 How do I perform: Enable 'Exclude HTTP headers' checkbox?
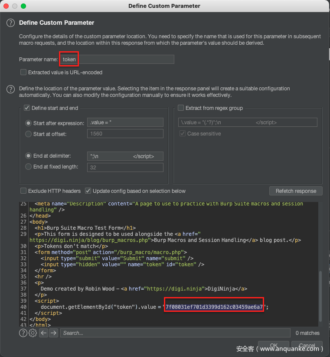pyautogui.click(x=23, y=191)
